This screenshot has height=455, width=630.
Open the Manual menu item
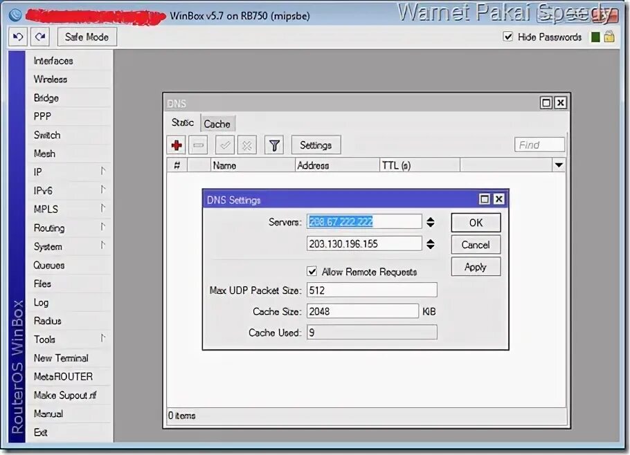click(69, 414)
